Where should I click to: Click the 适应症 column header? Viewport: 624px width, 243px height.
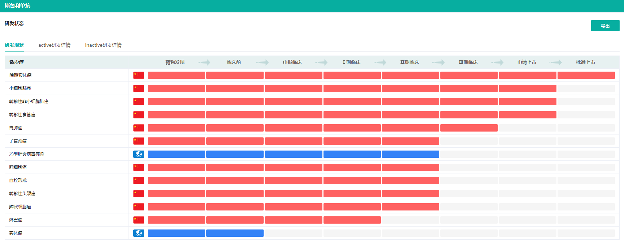(x=16, y=62)
